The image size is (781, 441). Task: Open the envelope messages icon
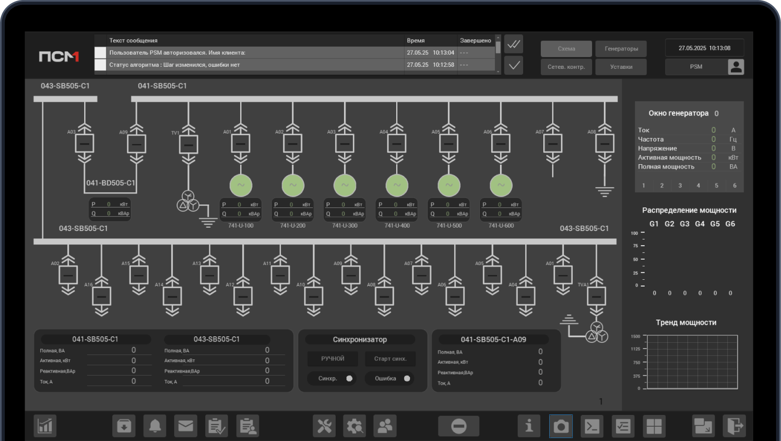click(186, 426)
